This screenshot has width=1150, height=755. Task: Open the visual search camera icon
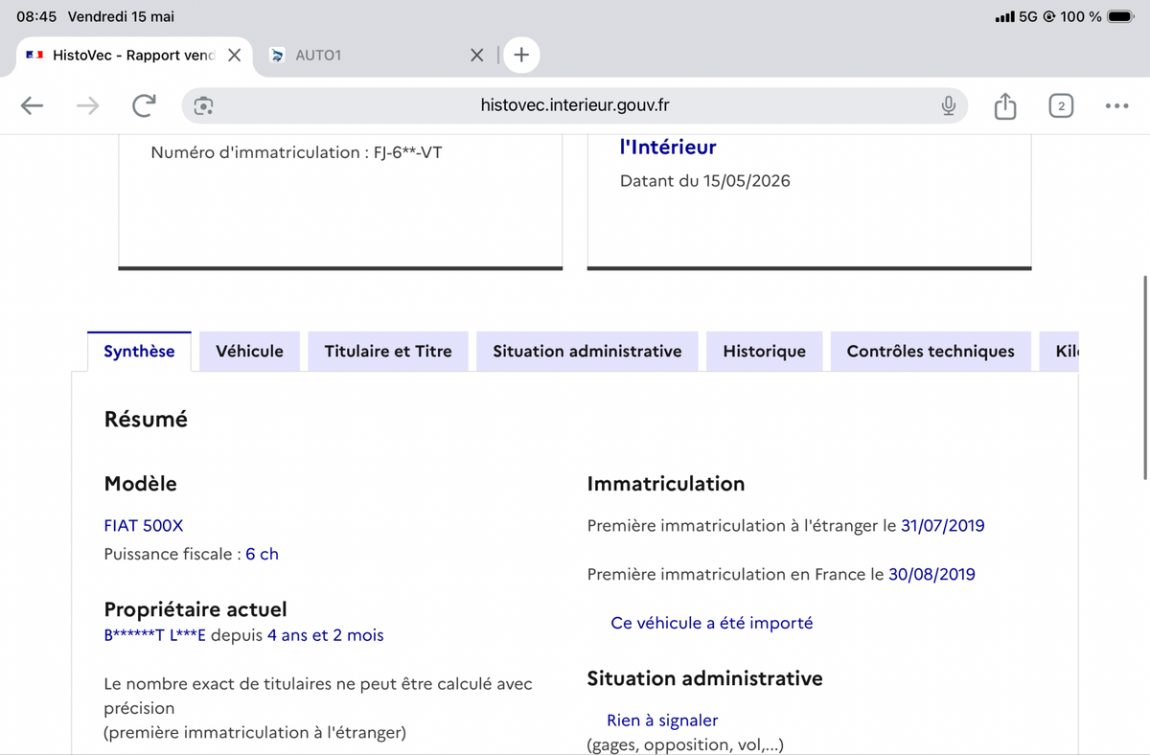tap(203, 105)
